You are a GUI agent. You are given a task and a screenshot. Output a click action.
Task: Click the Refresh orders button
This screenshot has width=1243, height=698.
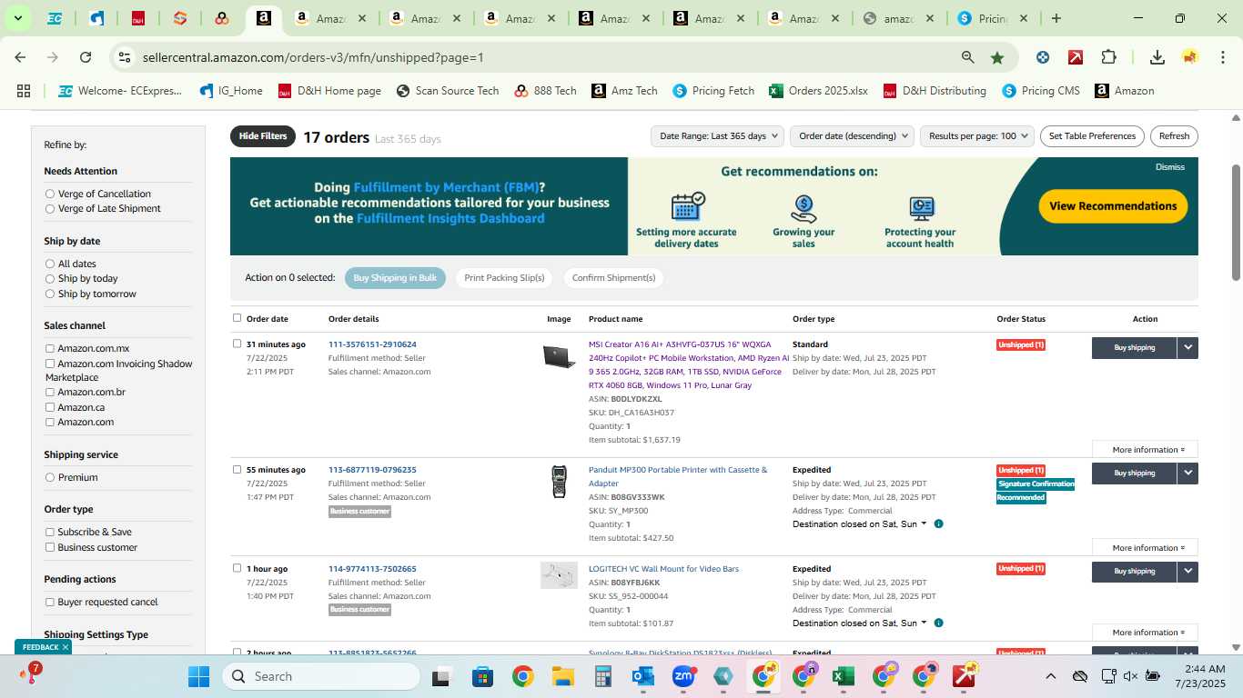click(1174, 136)
